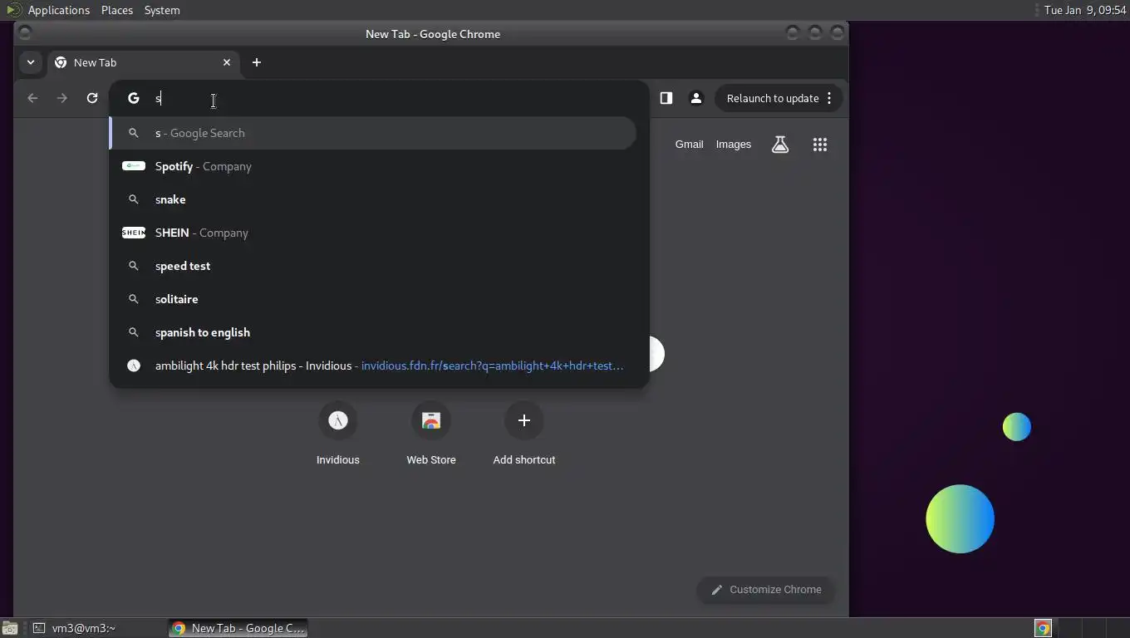Click the date and time clock

(1084, 10)
